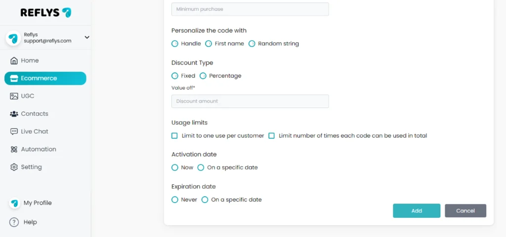Expand the Reflys account dropdown arrow

click(87, 37)
